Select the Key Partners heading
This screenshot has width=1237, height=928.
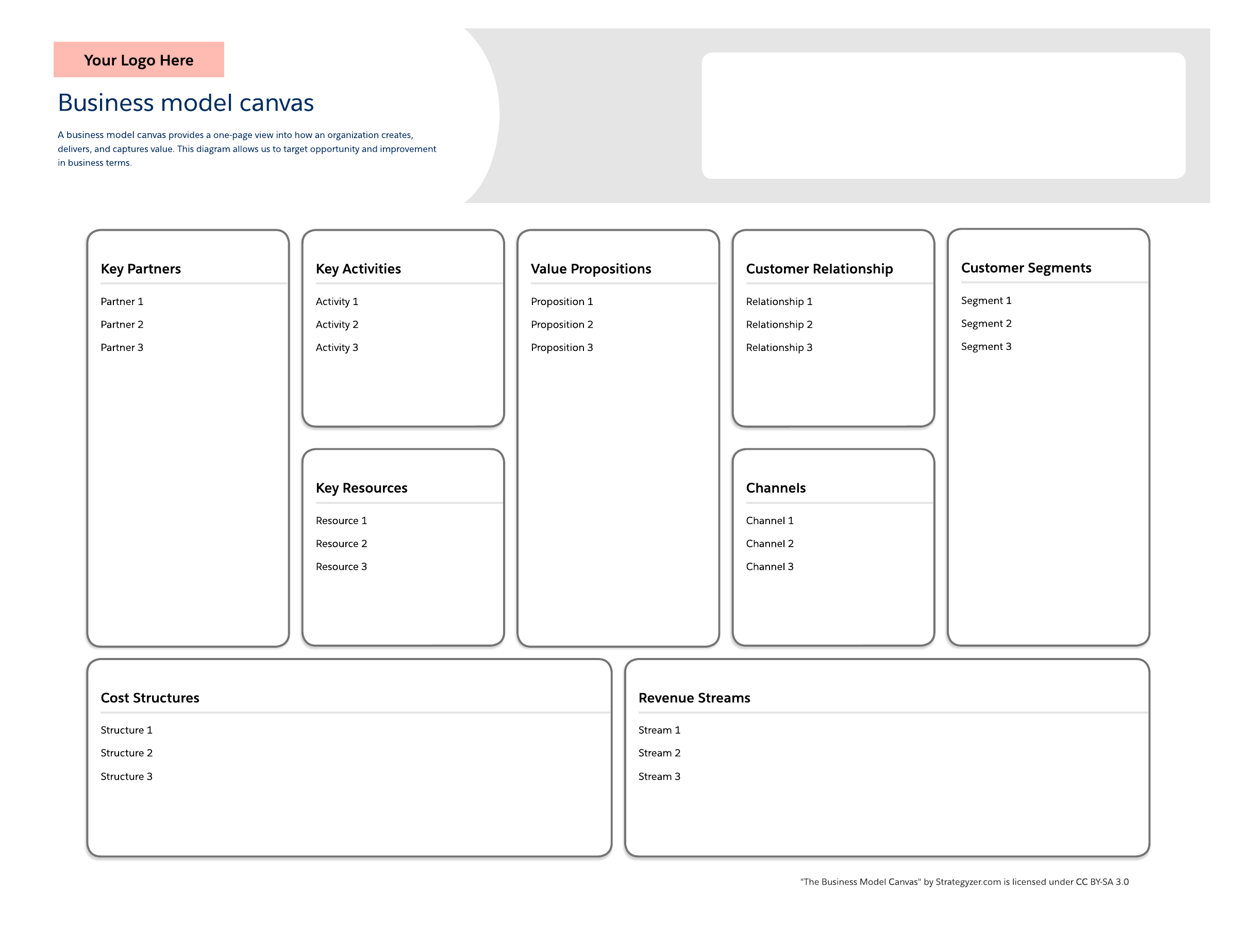point(141,269)
